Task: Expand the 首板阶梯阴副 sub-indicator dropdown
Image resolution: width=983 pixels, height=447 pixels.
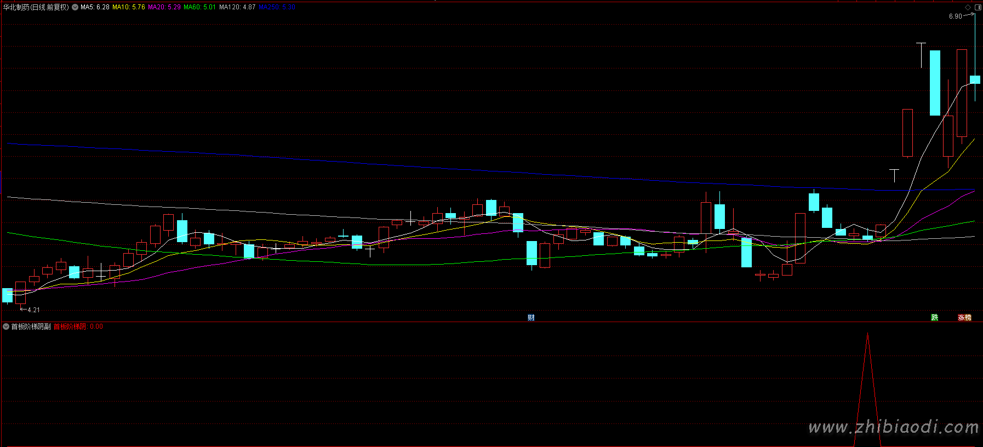Action: [6, 326]
